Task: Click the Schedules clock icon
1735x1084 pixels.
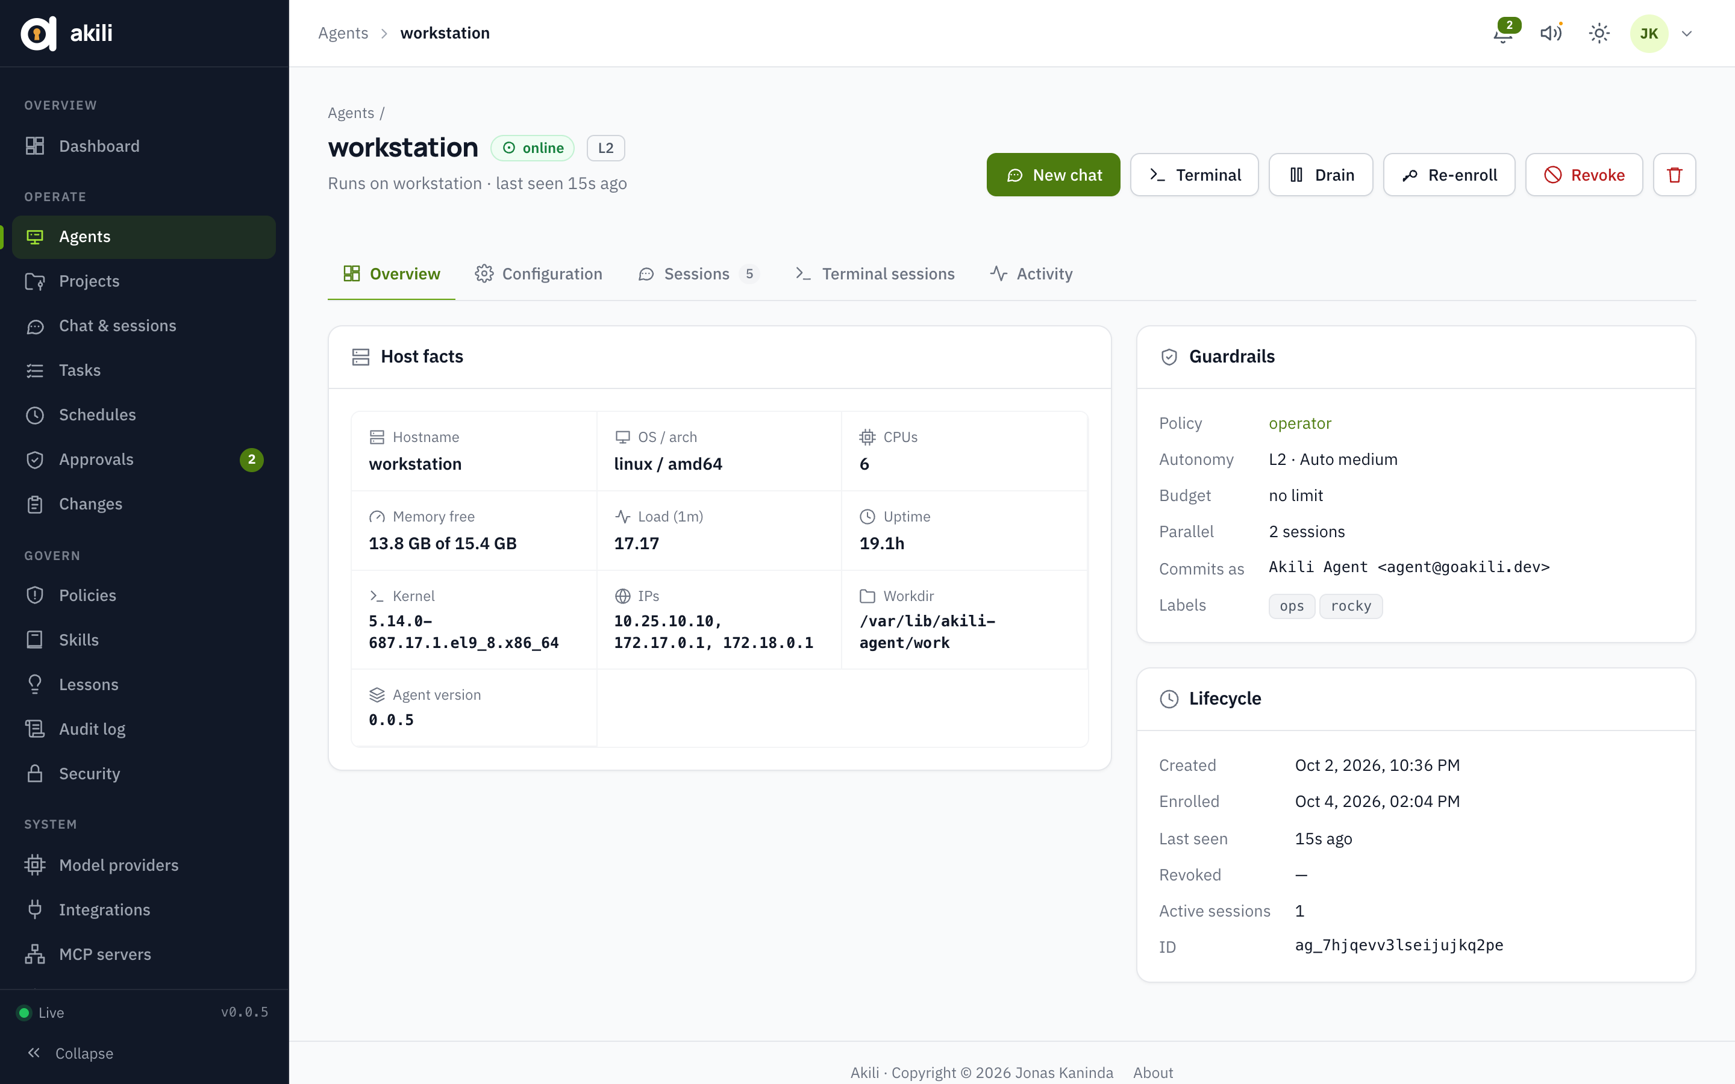Action: 34,415
